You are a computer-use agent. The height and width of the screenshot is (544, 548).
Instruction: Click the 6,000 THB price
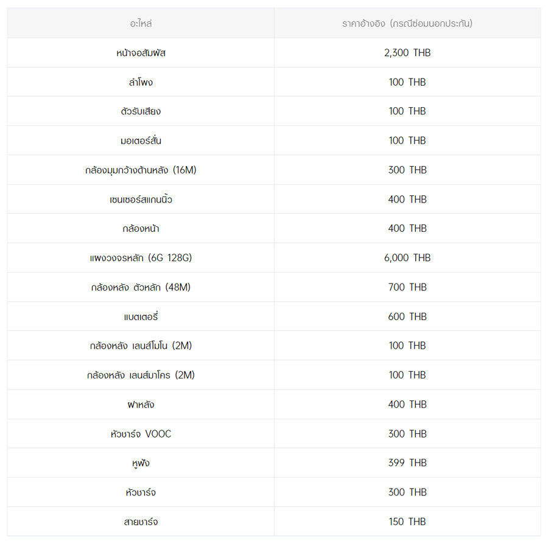pos(407,258)
